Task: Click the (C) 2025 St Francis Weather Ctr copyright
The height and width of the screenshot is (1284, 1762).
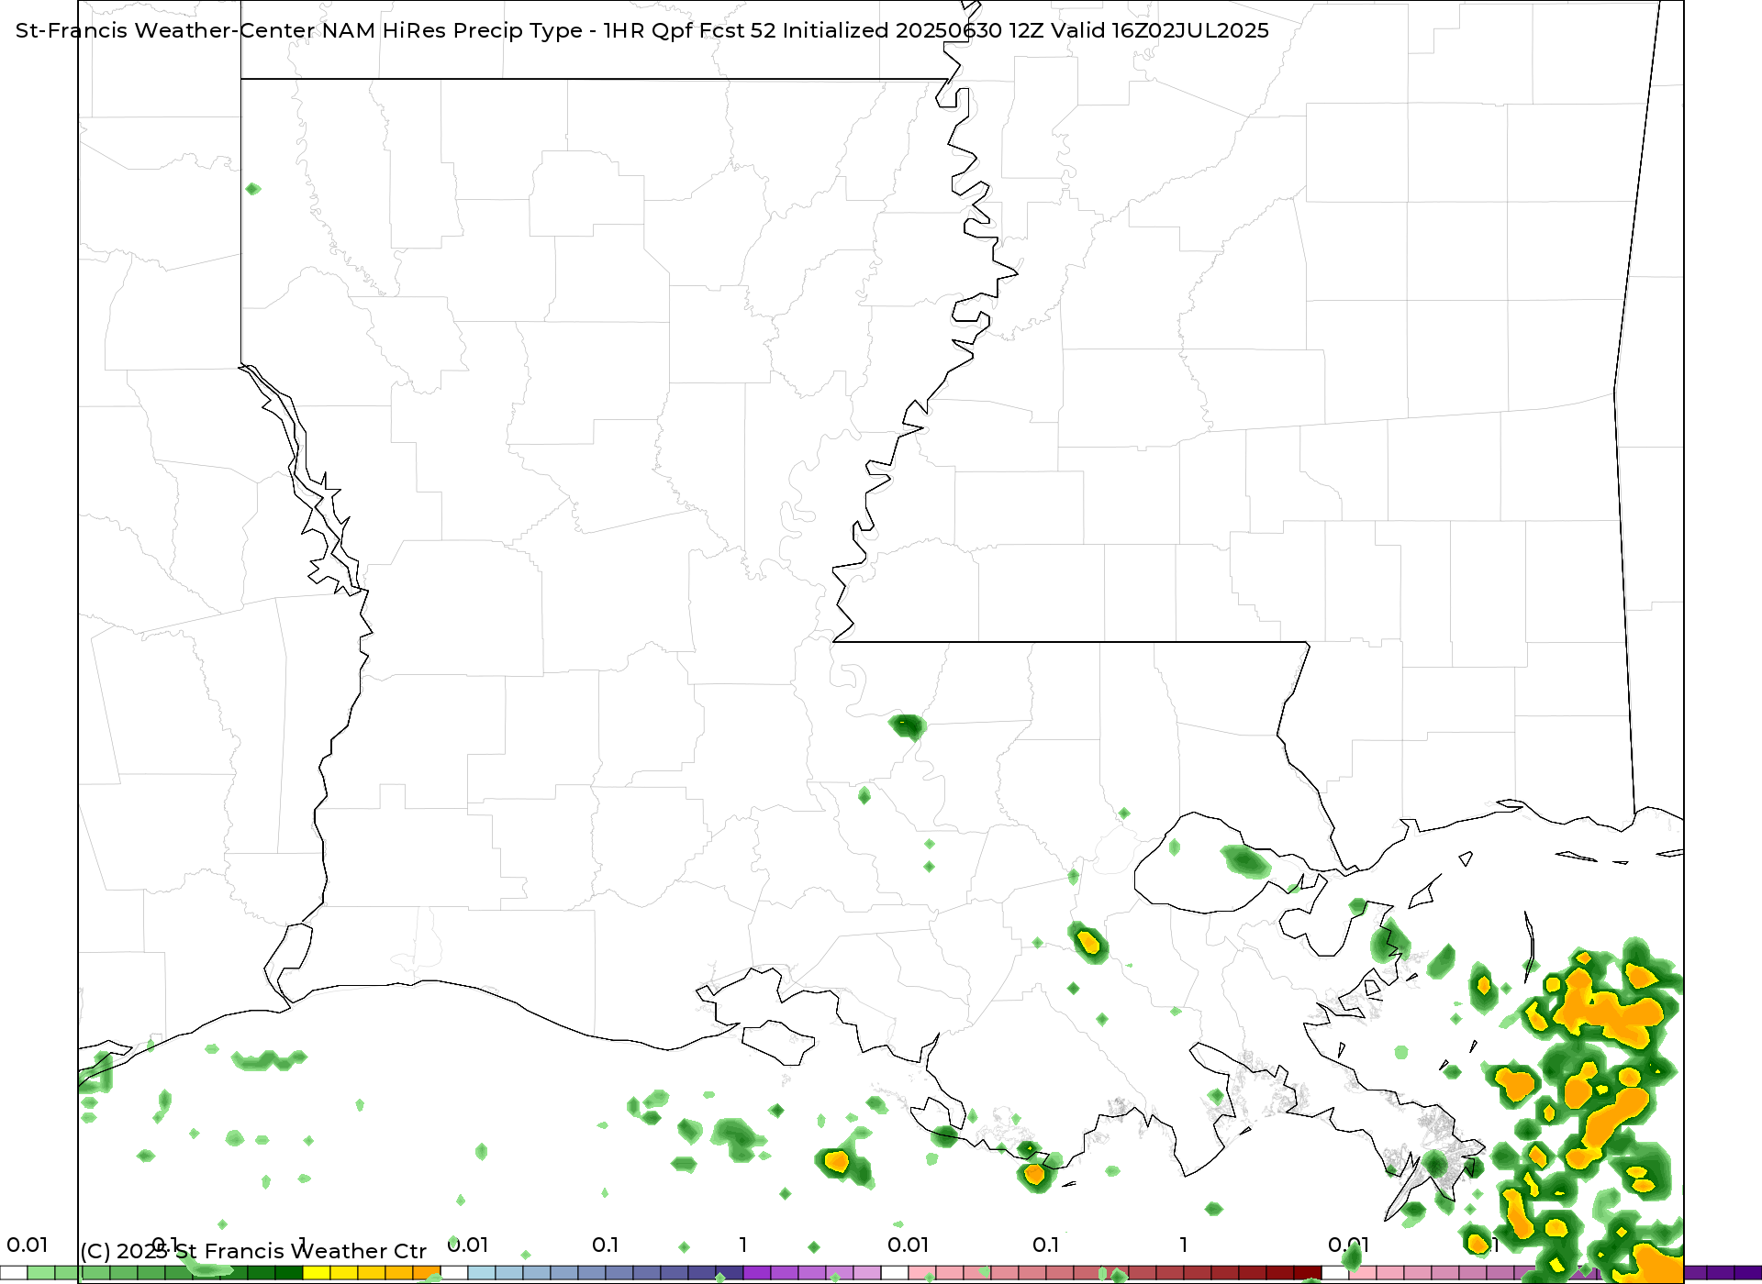Action: pos(253,1251)
